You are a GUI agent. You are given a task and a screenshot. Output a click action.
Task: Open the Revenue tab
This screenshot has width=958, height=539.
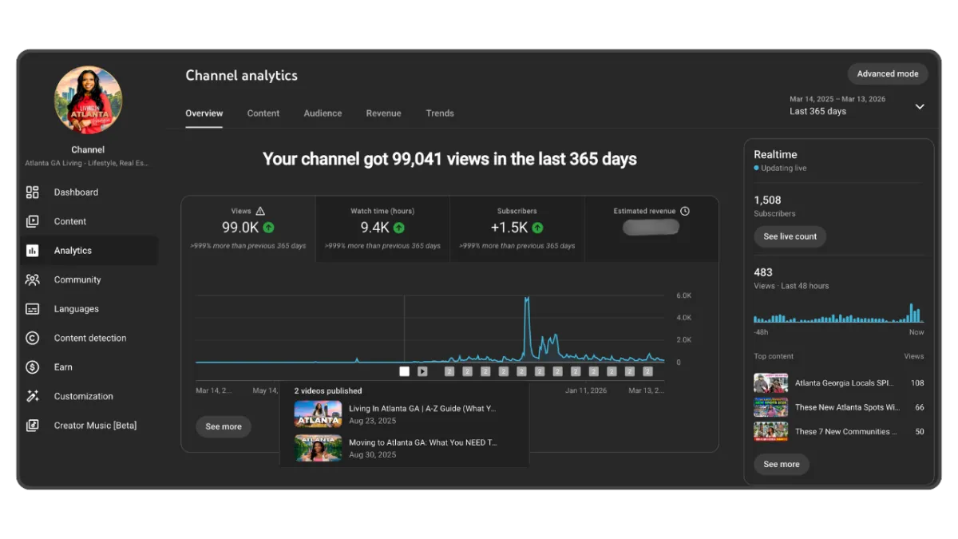click(x=383, y=113)
